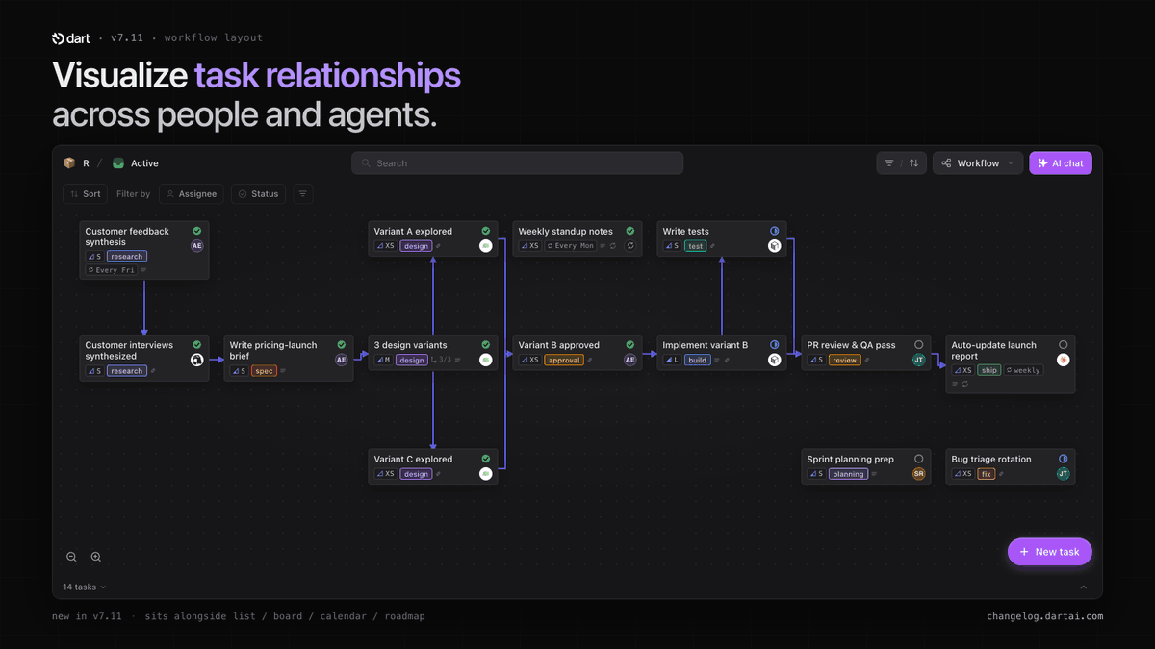Click the green Active folder icon
The image size is (1155, 649).
click(x=118, y=163)
